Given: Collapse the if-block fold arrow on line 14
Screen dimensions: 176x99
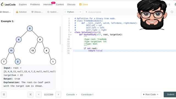Looking at the screenshot, I should 71,49.
